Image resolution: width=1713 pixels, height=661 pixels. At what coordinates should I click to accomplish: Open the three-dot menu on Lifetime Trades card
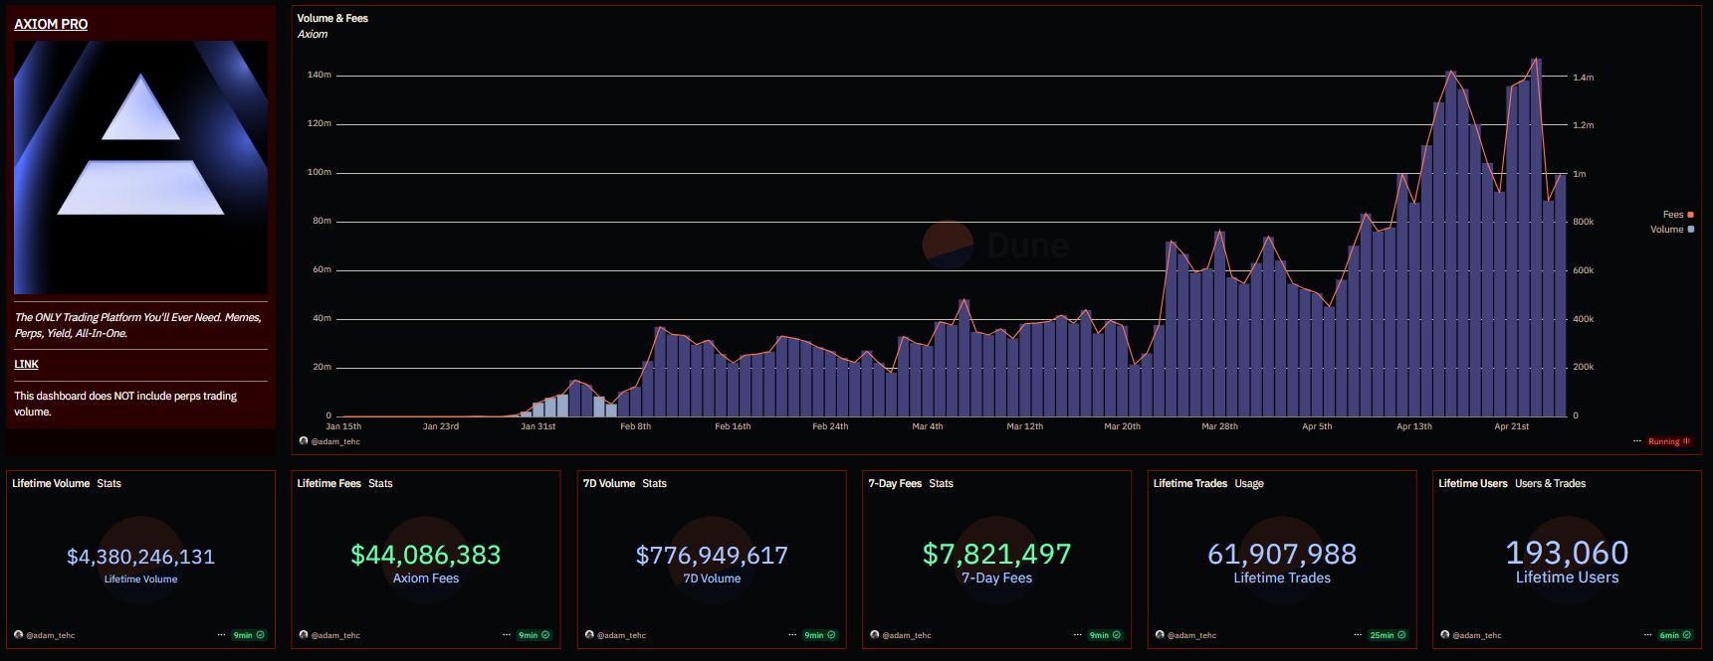(x=1358, y=635)
